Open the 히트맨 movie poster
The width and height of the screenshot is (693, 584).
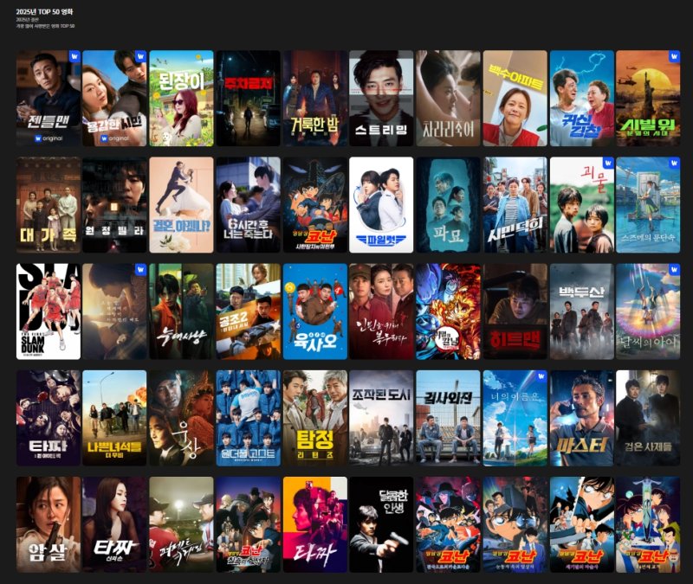[x=515, y=311]
